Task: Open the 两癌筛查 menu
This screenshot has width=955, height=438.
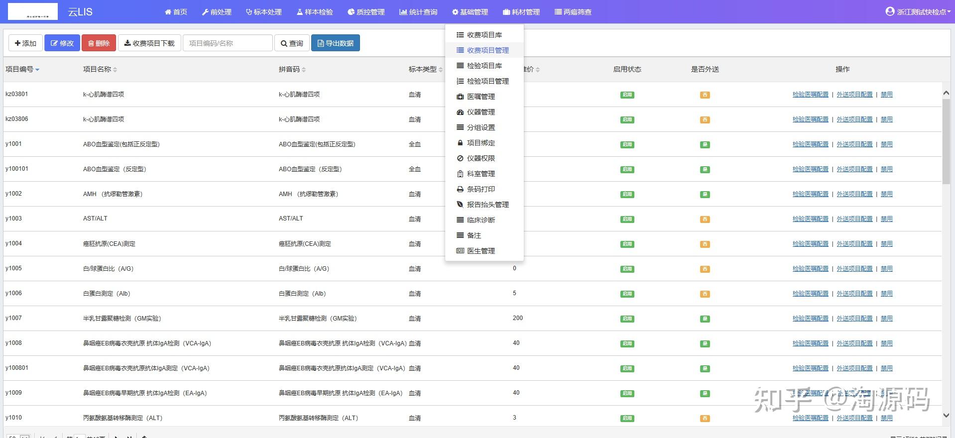Action: pos(573,12)
